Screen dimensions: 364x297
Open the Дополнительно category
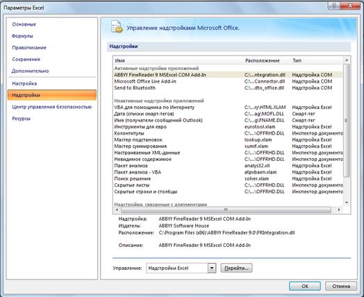pos(30,71)
